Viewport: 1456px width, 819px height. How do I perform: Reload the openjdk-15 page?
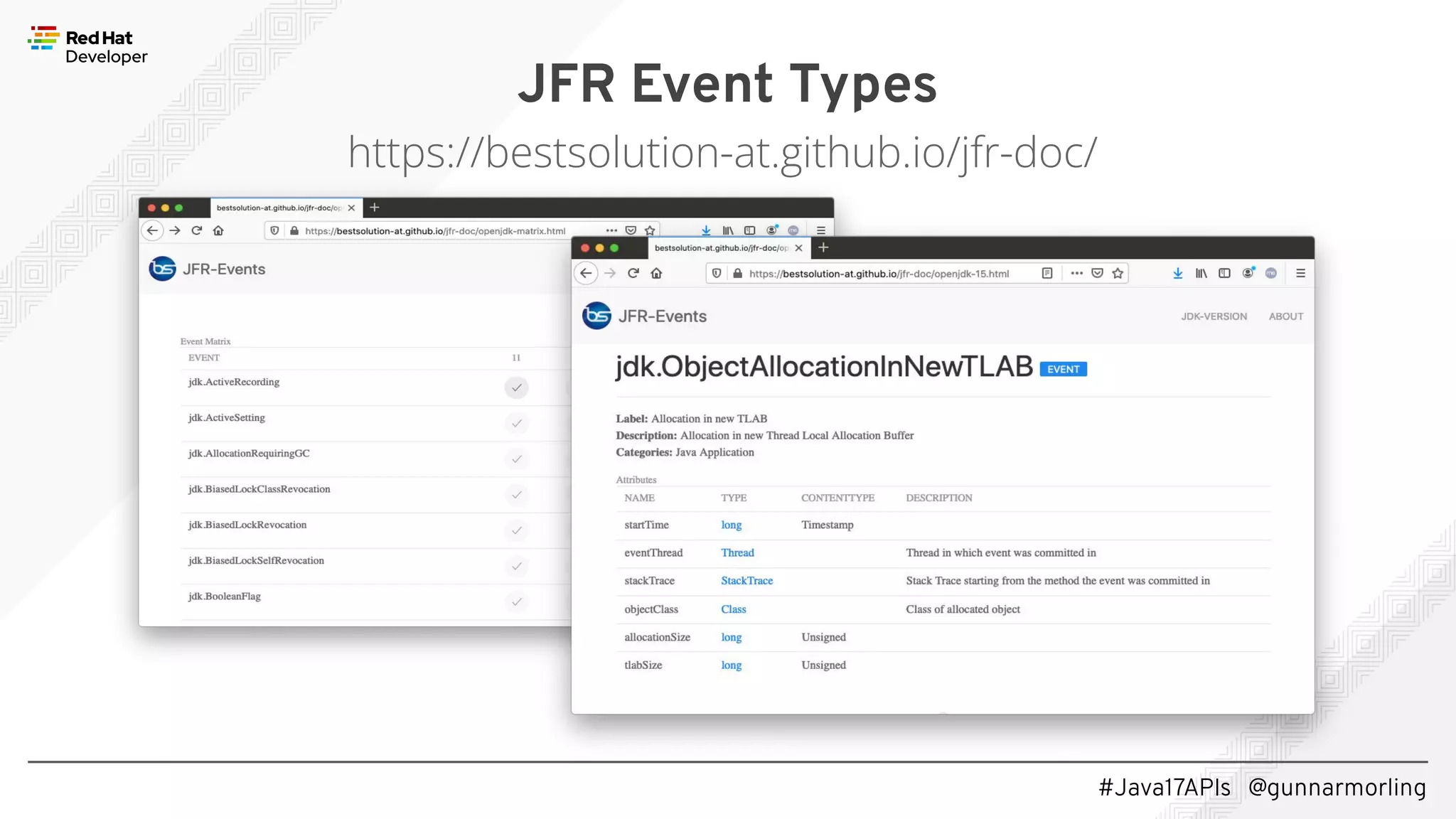coord(633,274)
